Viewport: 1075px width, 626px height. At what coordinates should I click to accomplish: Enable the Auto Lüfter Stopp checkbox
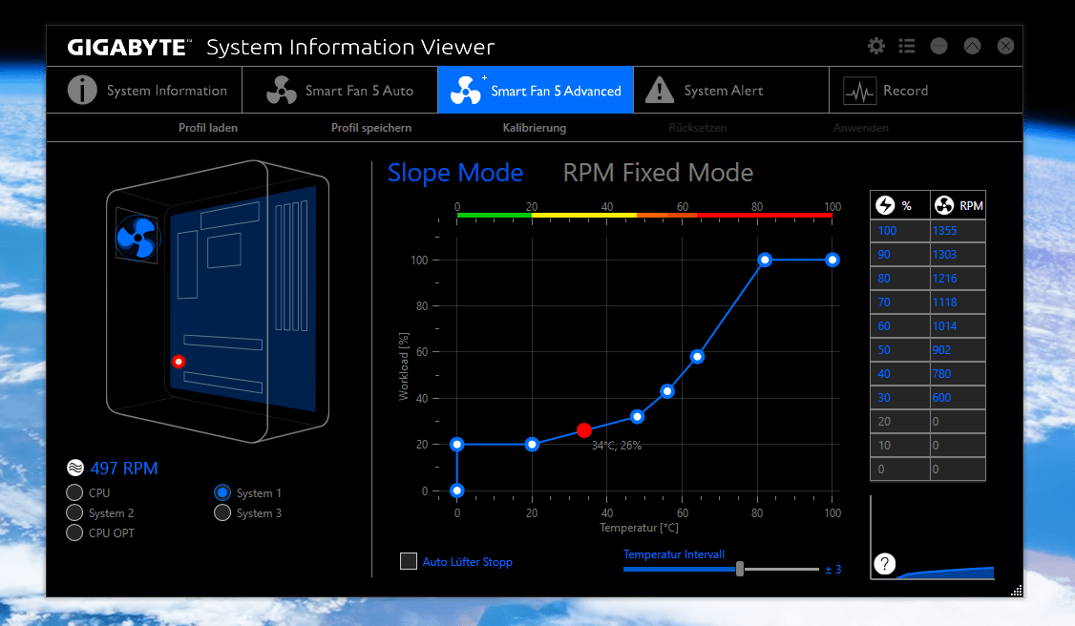pos(409,561)
